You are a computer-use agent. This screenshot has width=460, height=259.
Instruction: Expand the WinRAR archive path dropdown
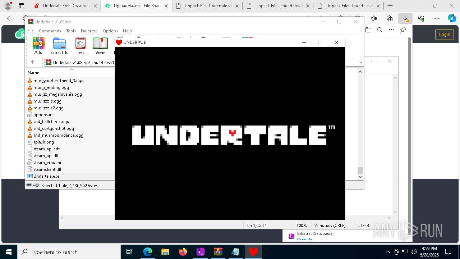coord(361,62)
